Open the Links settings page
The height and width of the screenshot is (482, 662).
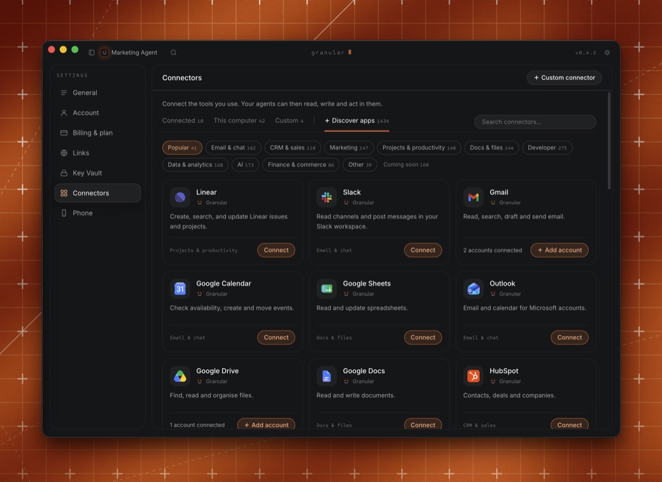coord(97,153)
